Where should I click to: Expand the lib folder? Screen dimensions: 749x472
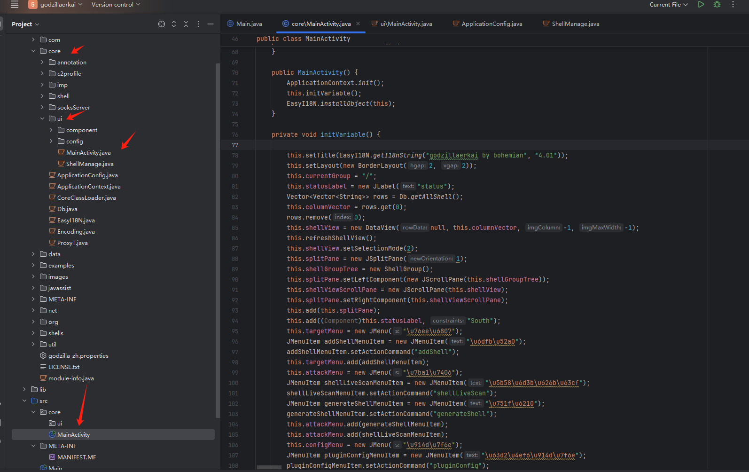coord(24,390)
